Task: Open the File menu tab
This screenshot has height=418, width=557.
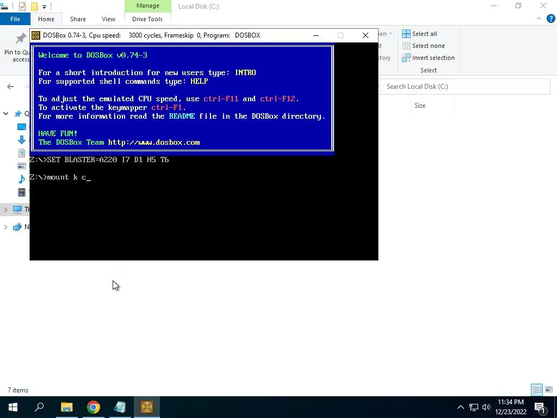Action: pos(15,19)
